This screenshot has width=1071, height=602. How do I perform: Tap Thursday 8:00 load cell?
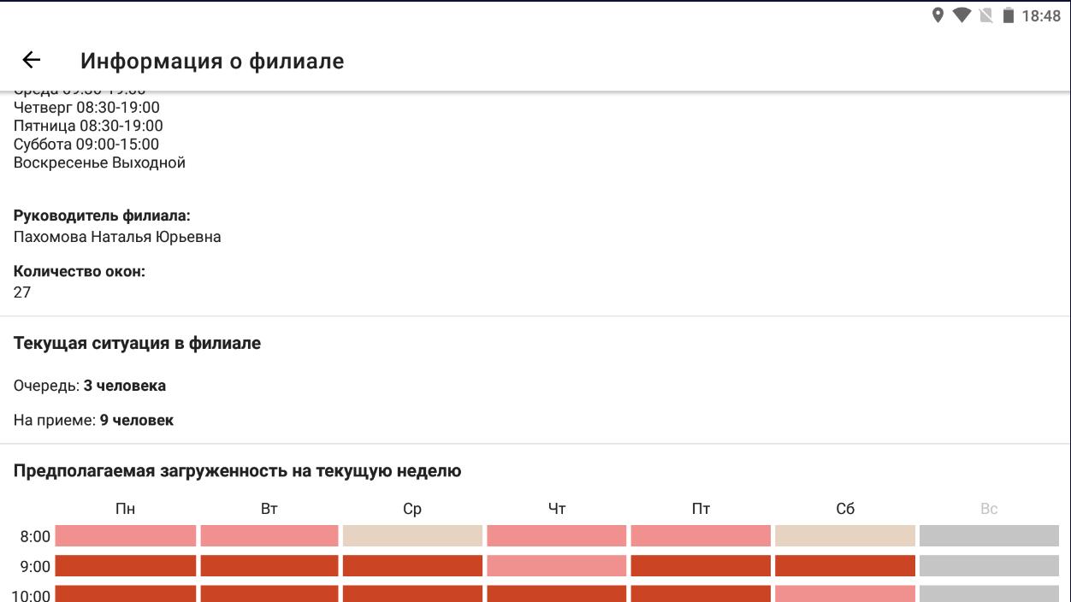point(557,536)
